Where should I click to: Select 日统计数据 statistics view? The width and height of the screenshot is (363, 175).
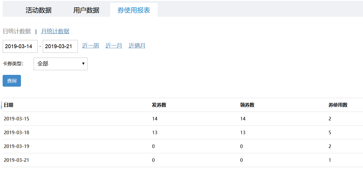coord(17,31)
